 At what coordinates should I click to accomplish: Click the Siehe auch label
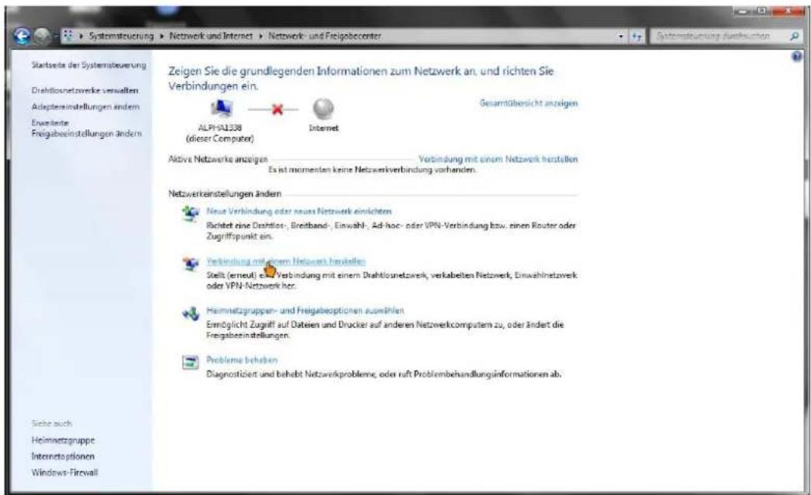pyautogui.click(x=52, y=424)
